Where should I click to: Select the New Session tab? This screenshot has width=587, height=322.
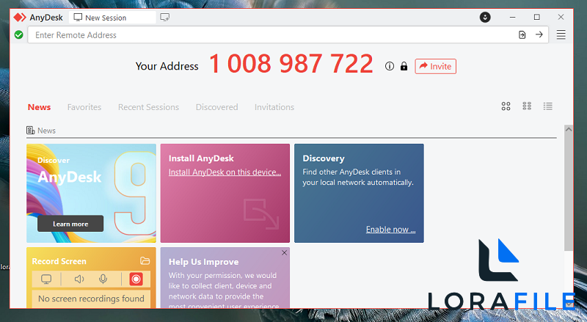(x=112, y=17)
